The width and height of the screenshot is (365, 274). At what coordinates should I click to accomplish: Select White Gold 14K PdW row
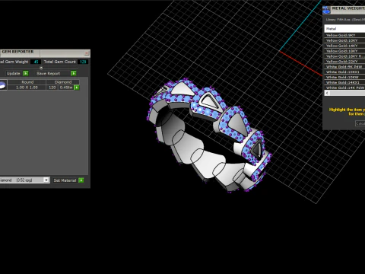(344, 88)
